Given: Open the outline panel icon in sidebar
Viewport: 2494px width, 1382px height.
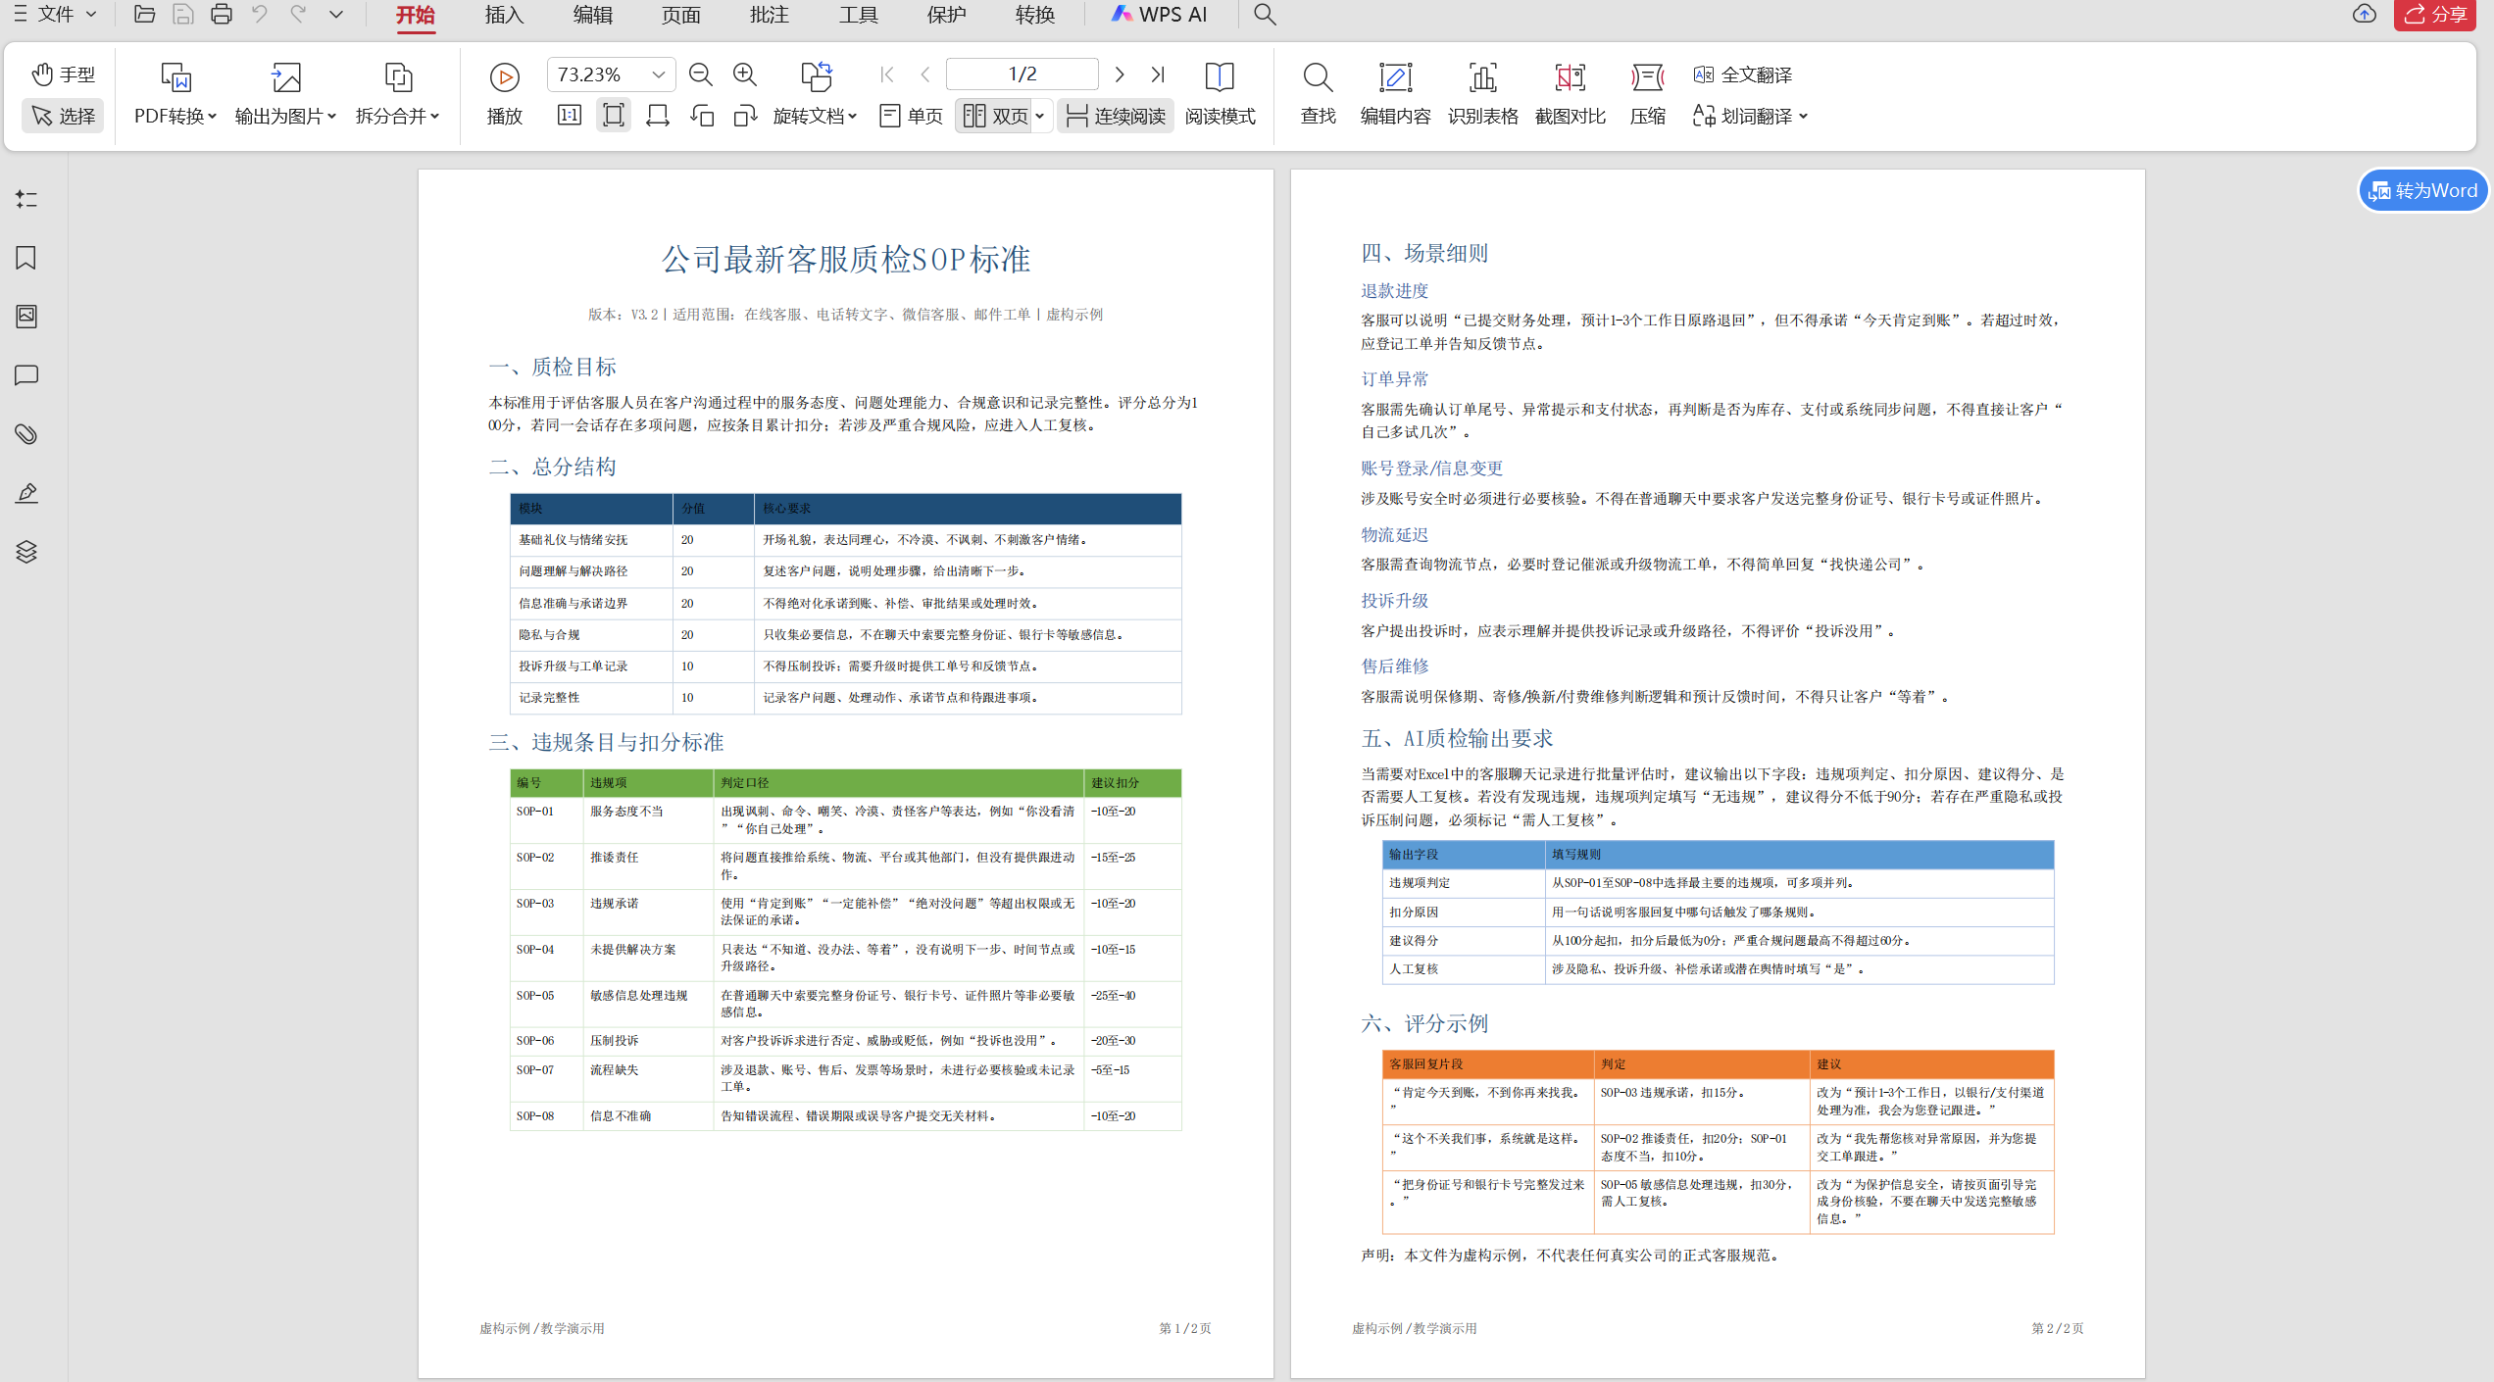Looking at the screenshot, I should [26, 199].
